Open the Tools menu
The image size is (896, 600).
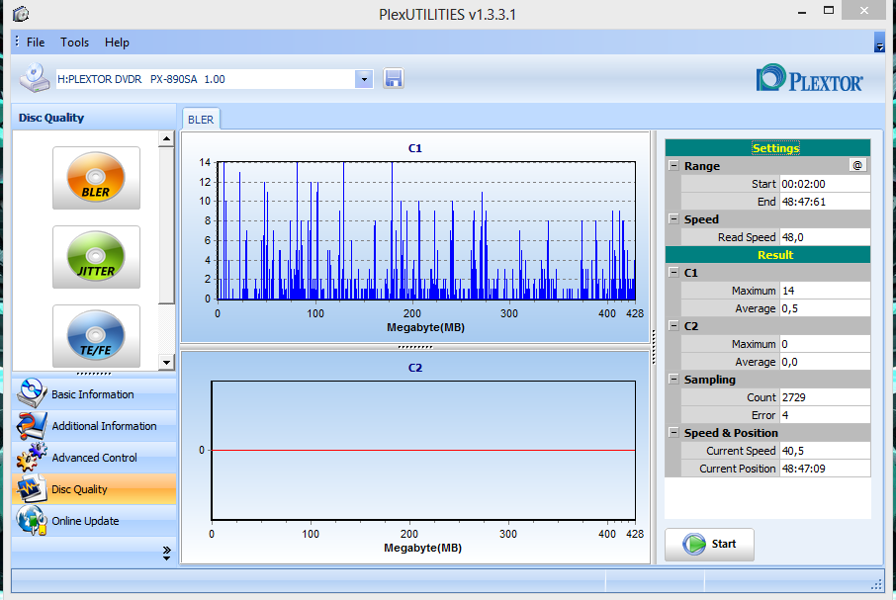(x=75, y=43)
